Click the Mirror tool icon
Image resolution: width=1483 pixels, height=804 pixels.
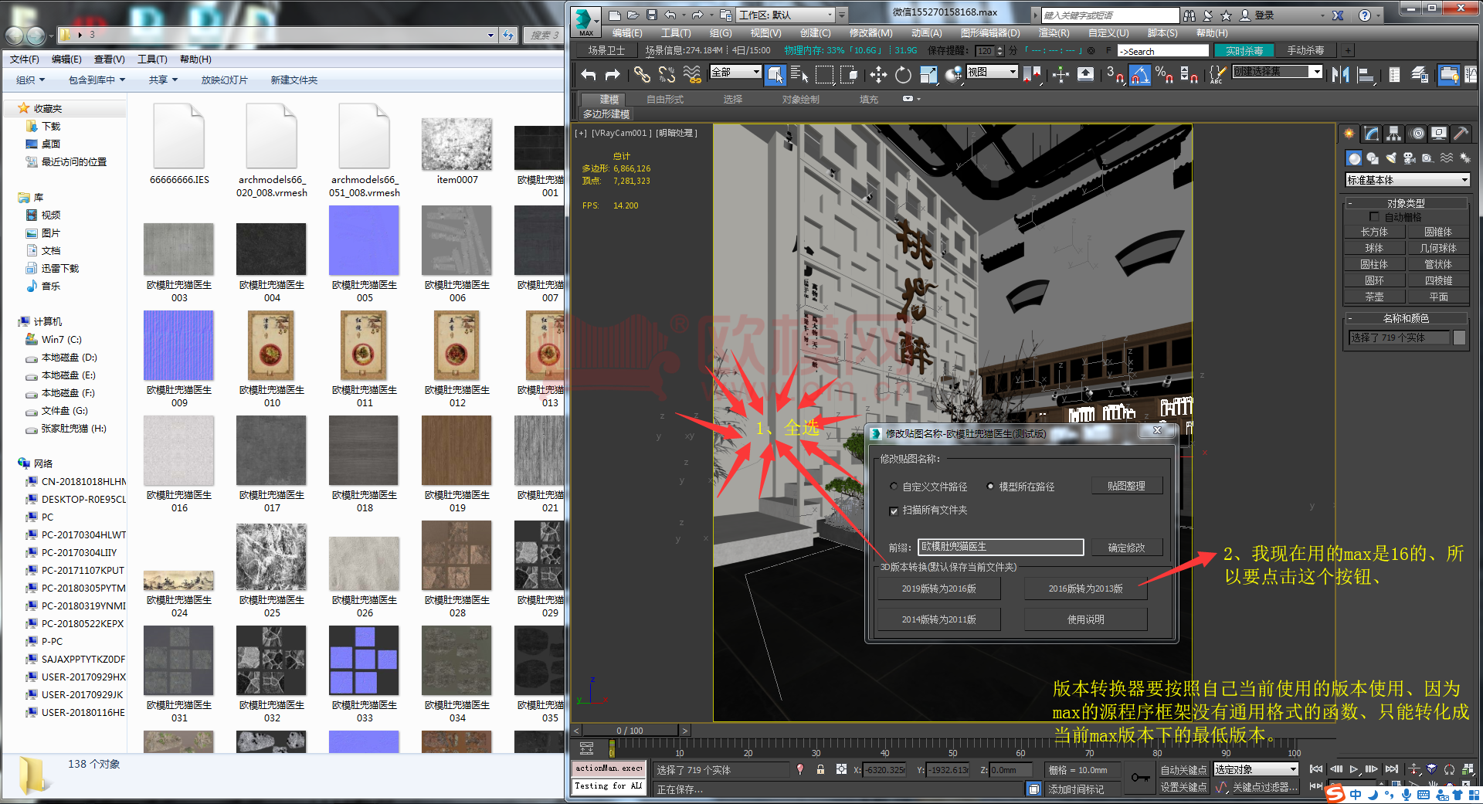click(1340, 74)
